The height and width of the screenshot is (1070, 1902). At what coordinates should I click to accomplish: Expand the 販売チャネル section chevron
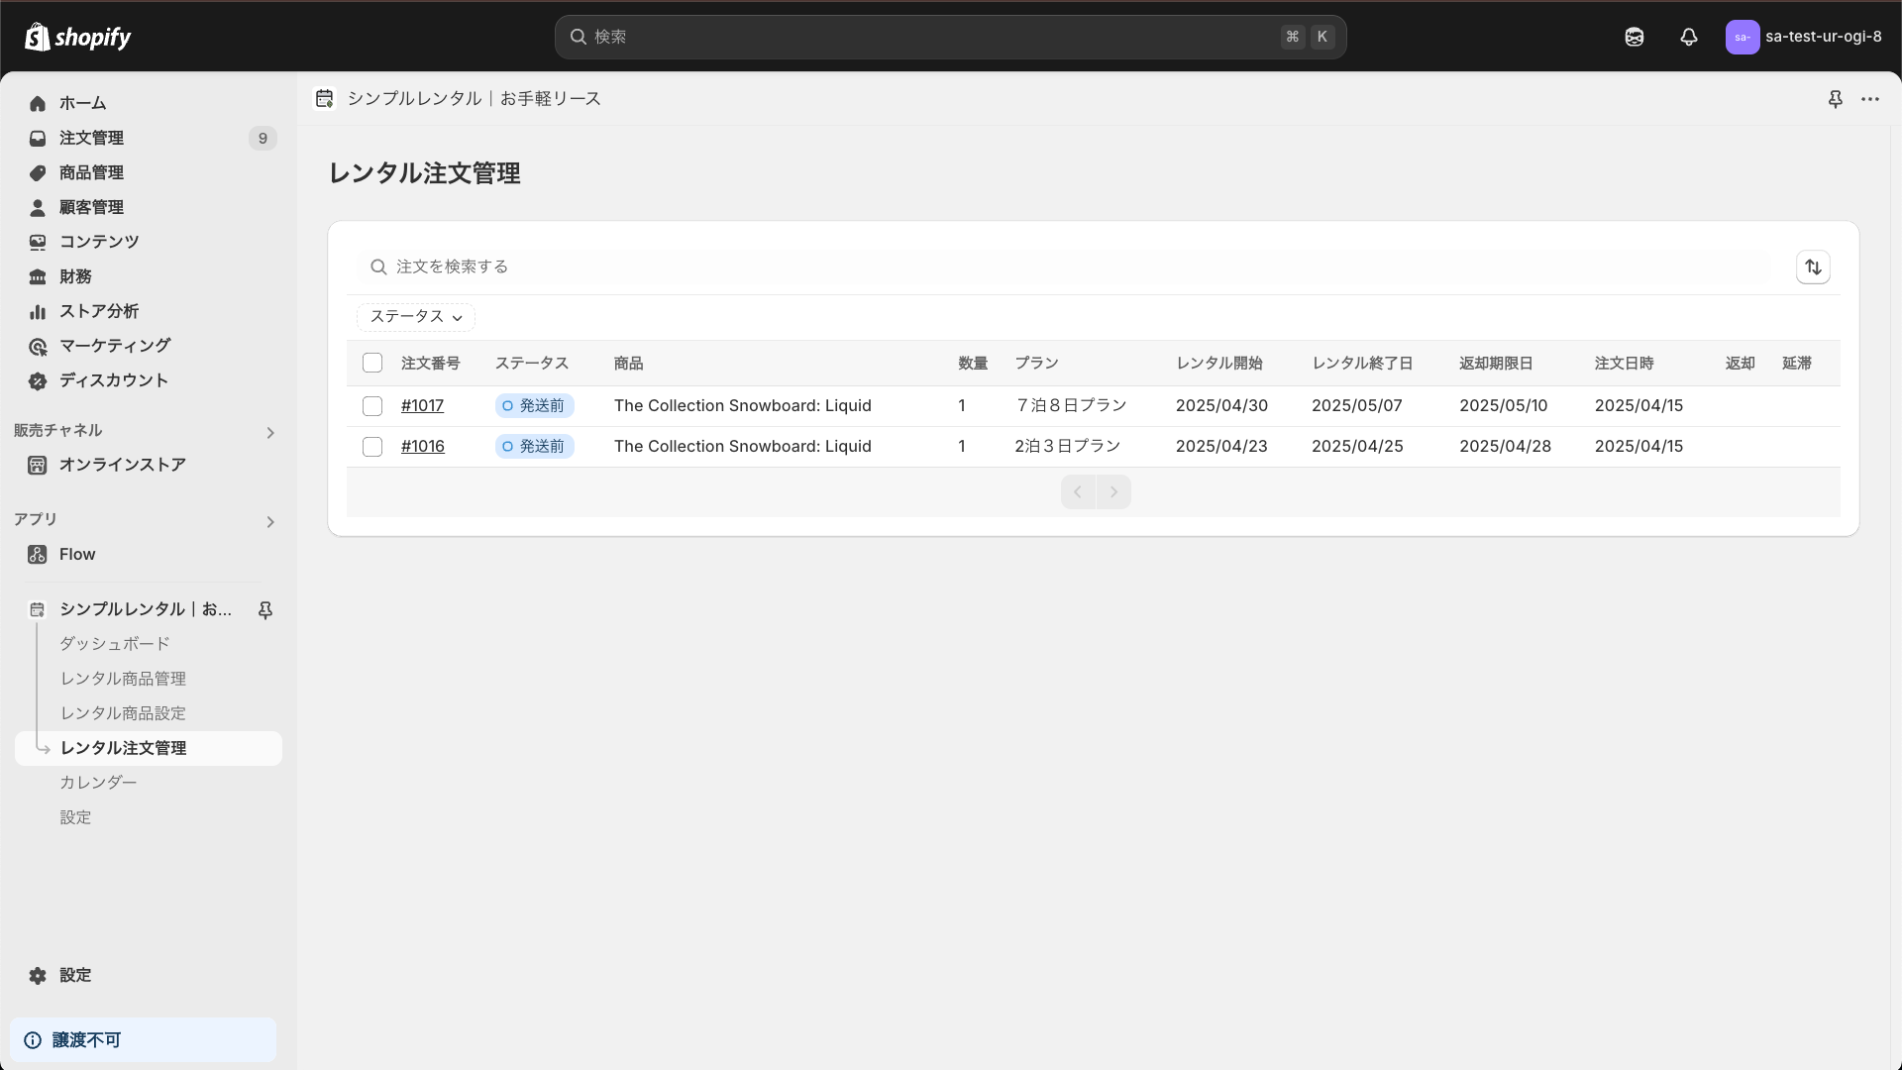click(270, 433)
